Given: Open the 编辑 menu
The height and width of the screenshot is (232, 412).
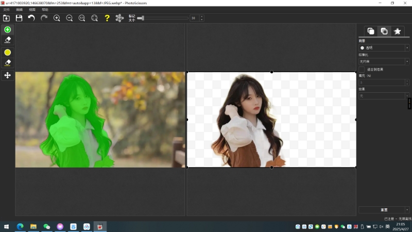Looking at the screenshot, I should tap(19, 9).
